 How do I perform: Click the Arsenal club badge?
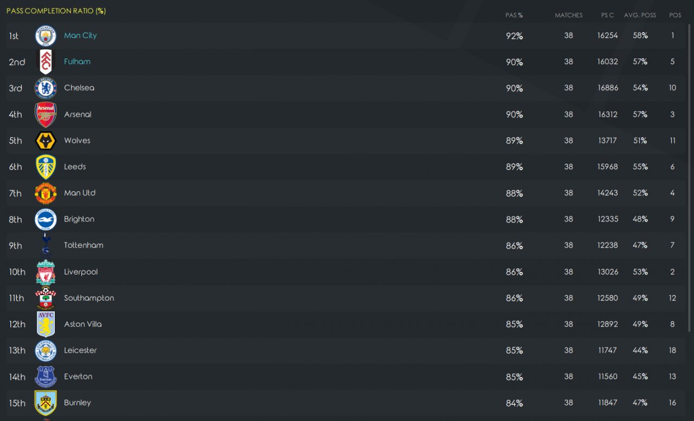(x=46, y=114)
